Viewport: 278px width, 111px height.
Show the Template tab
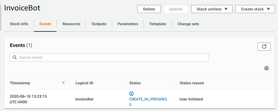pyautogui.click(x=158, y=24)
